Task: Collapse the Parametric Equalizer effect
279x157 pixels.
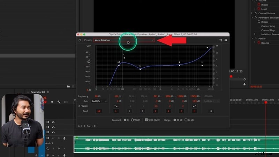Action: coord(252,17)
